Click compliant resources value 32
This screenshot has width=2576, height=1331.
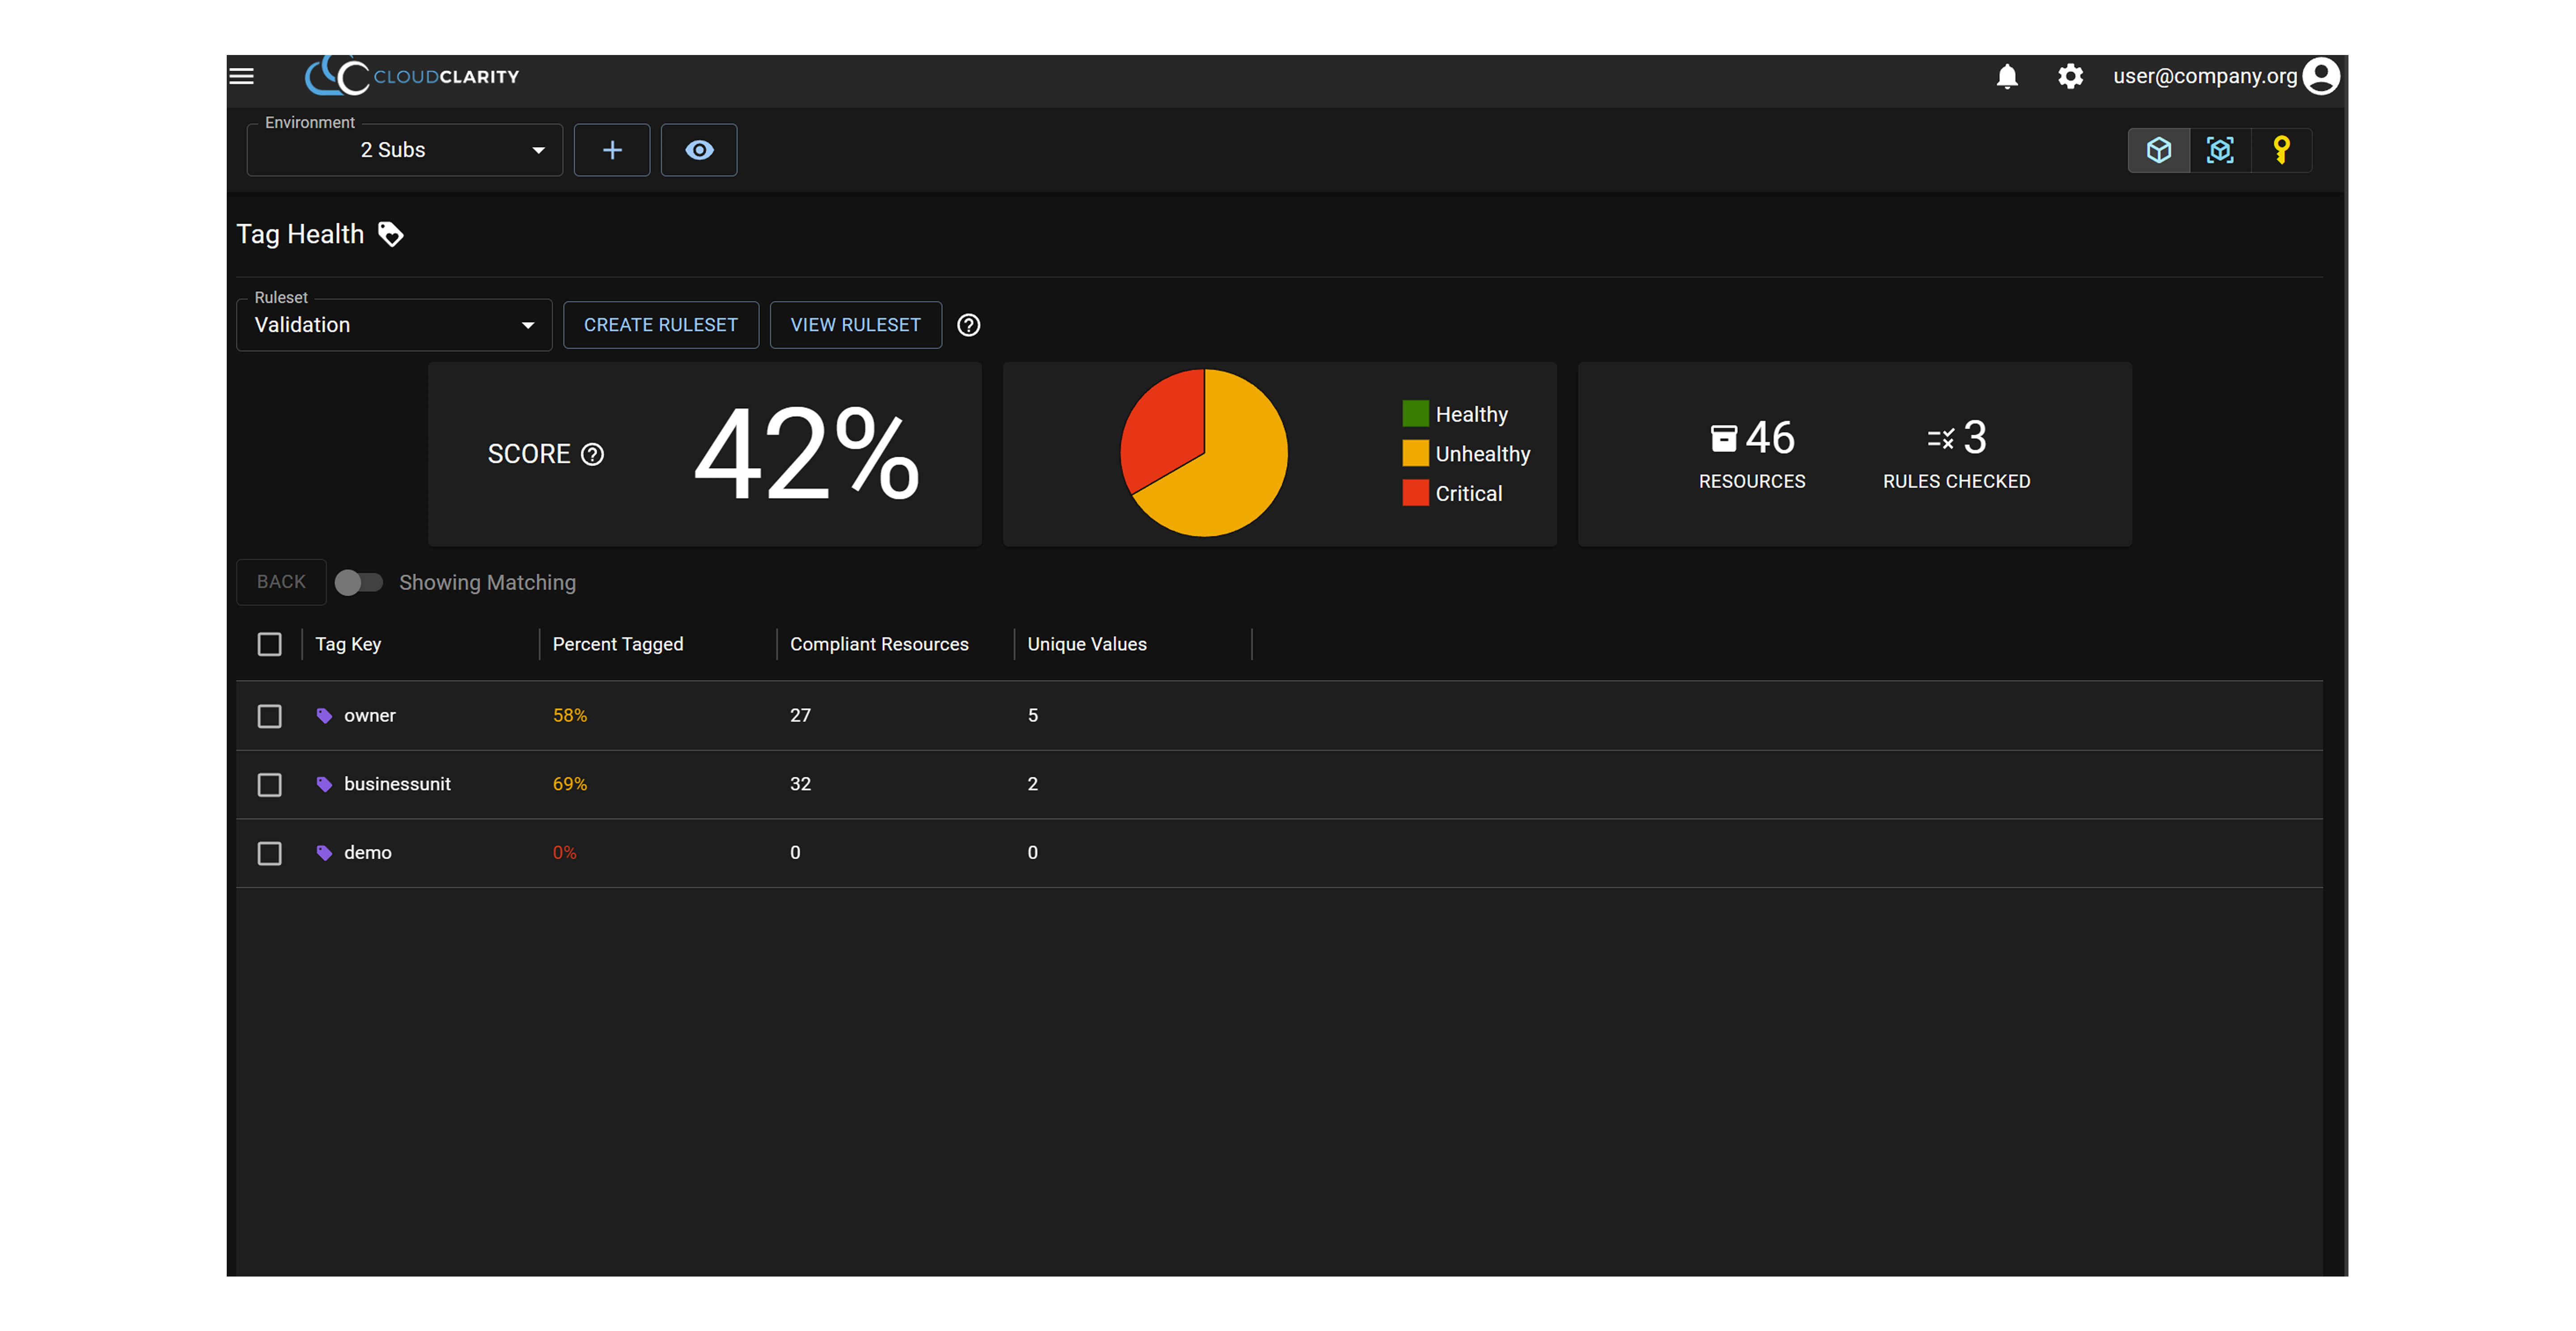coord(800,785)
